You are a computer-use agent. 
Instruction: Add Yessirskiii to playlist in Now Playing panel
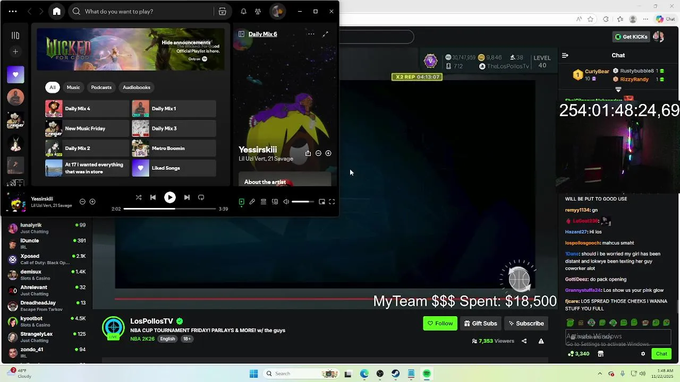click(328, 153)
